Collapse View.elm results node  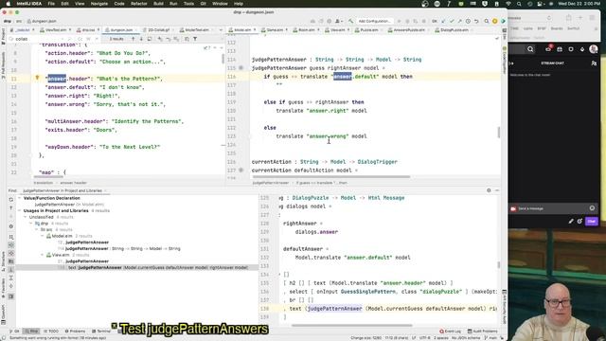(x=42, y=255)
